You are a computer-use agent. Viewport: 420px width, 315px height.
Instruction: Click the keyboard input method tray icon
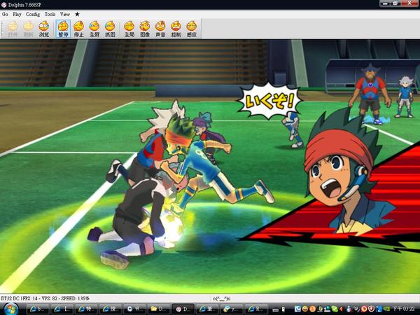(x=275, y=309)
